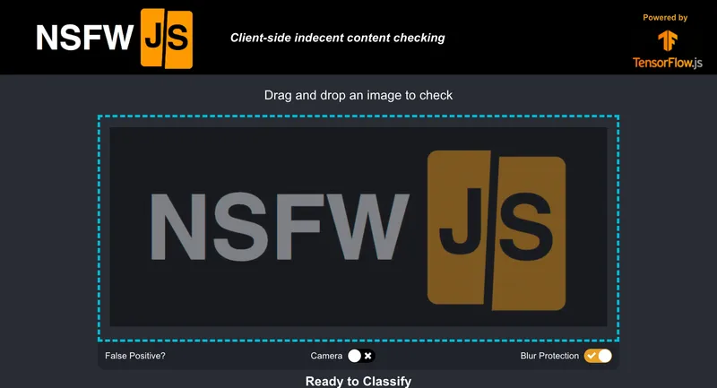The image size is (717, 388).
Task: Disable the Blur Protection toggle
Action: point(598,356)
